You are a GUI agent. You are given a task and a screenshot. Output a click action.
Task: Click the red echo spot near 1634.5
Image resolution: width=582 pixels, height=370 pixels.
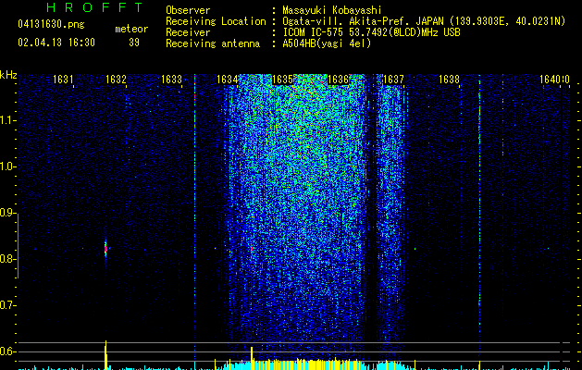[252, 249]
